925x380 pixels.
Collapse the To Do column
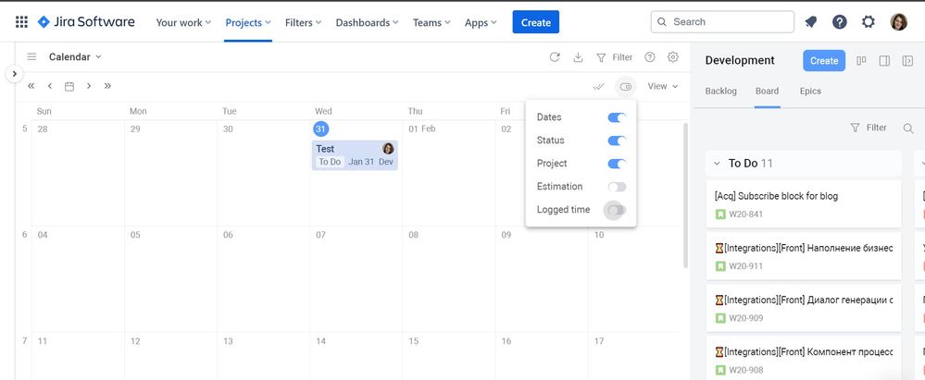click(717, 164)
